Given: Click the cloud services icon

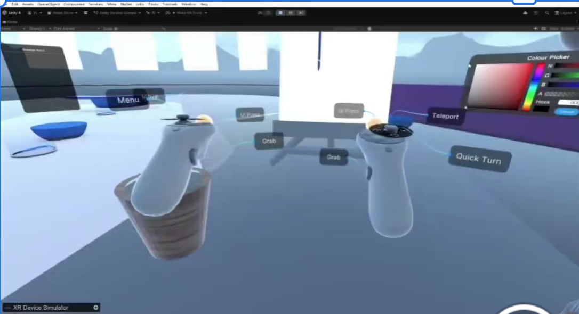Looking at the screenshot, I should [x=525, y=13].
